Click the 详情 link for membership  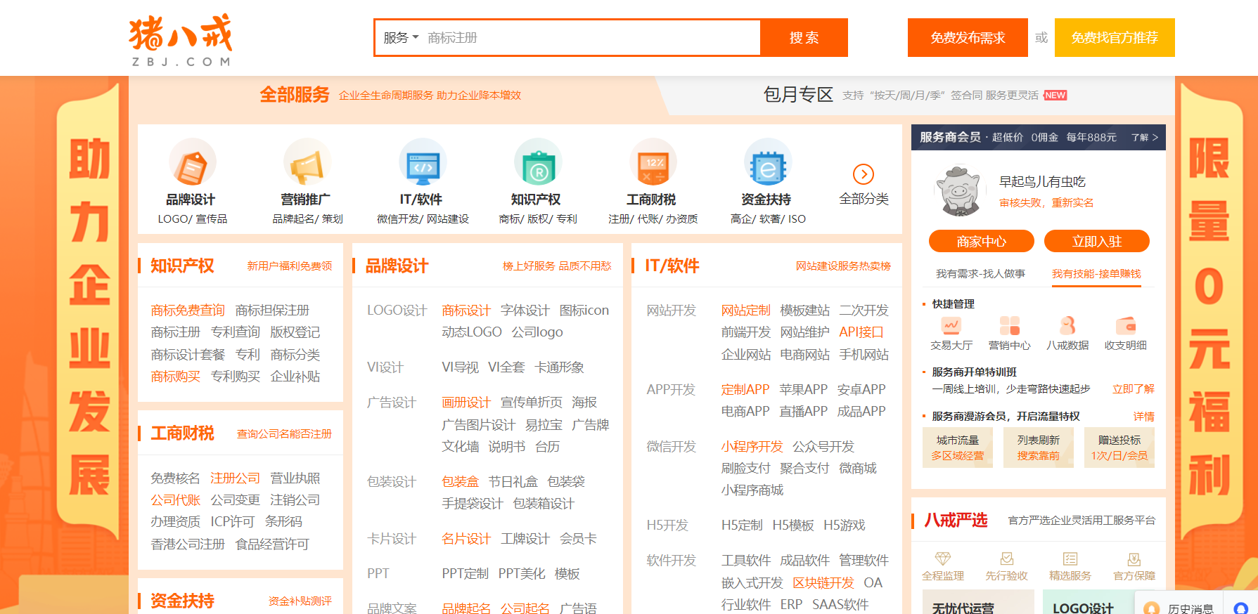1144,416
